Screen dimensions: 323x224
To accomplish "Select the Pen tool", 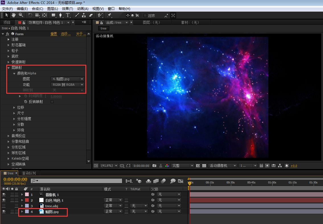I will [x=60, y=15].
